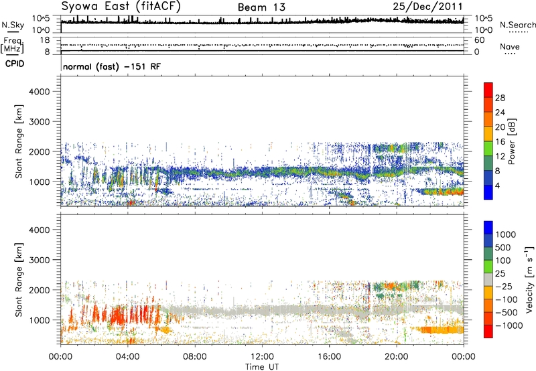Viewport: 536px width, 371px height.
Task: Click the "24" label on Power colorbar
Action: [500, 113]
